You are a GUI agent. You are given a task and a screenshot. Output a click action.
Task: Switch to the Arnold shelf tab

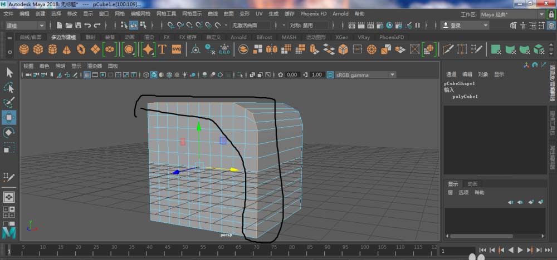(x=238, y=37)
